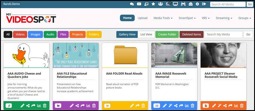Show All media types filter

tap(8, 34)
